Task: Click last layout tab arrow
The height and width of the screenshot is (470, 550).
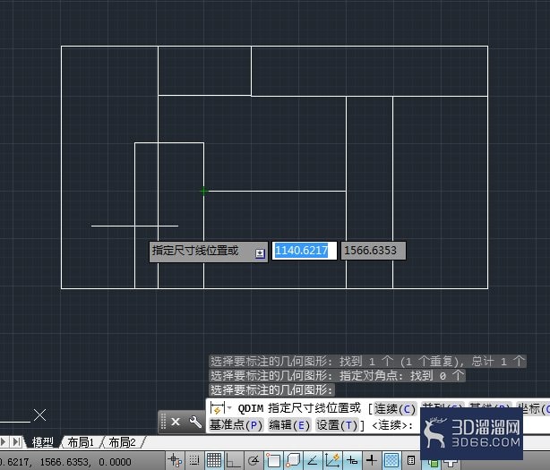Action: 16,441
